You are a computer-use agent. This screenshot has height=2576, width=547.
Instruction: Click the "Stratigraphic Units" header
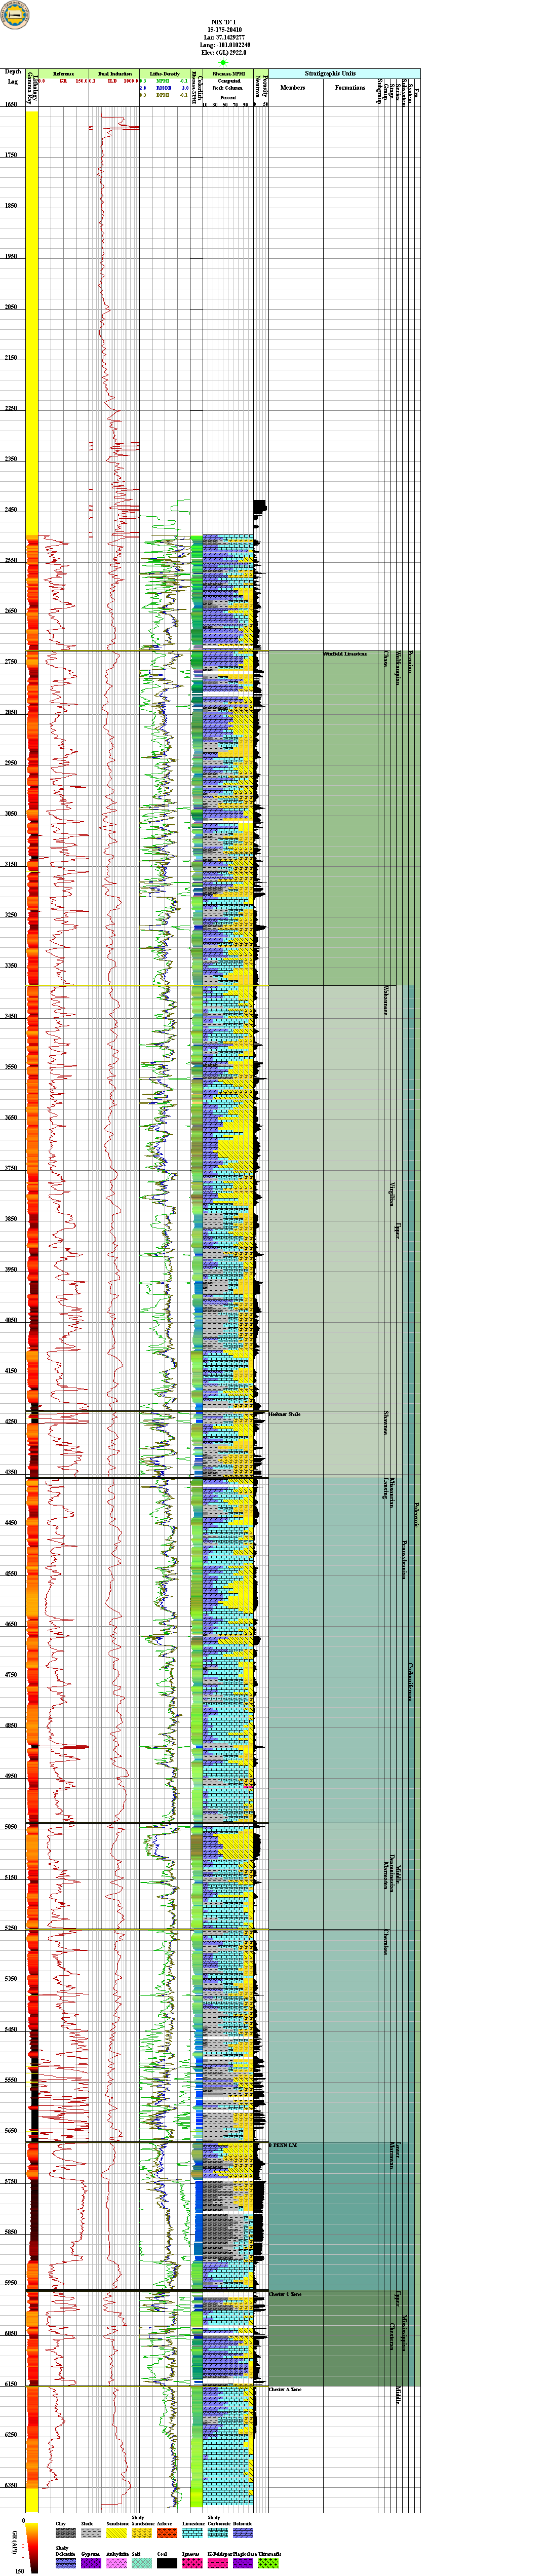[330, 74]
